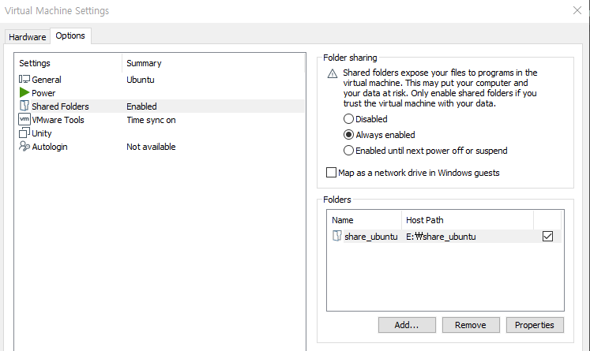The height and width of the screenshot is (351, 590).
Task: Click the VMware Tools vm icon
Action: [24, 120]
